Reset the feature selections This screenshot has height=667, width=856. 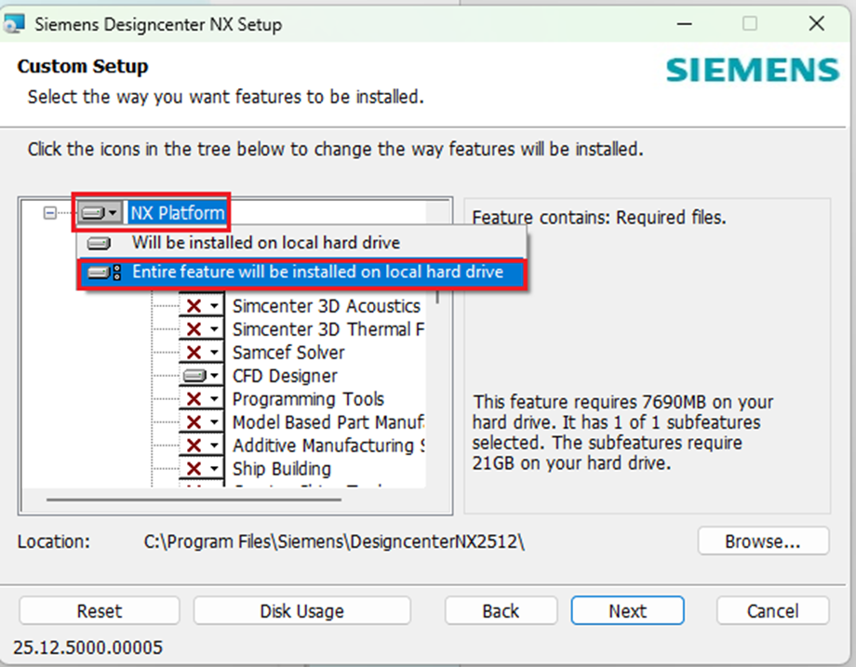[x=99, y=611]
